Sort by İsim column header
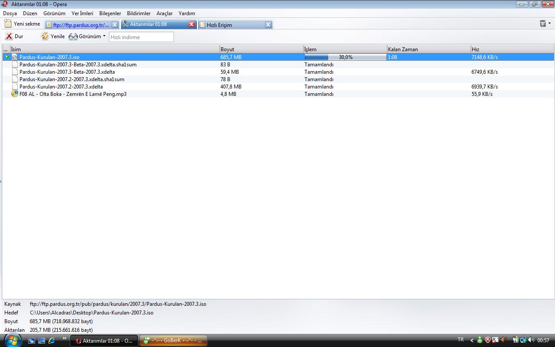The width and height of the screenshot is (555, 347). click(x=114, y=49)
